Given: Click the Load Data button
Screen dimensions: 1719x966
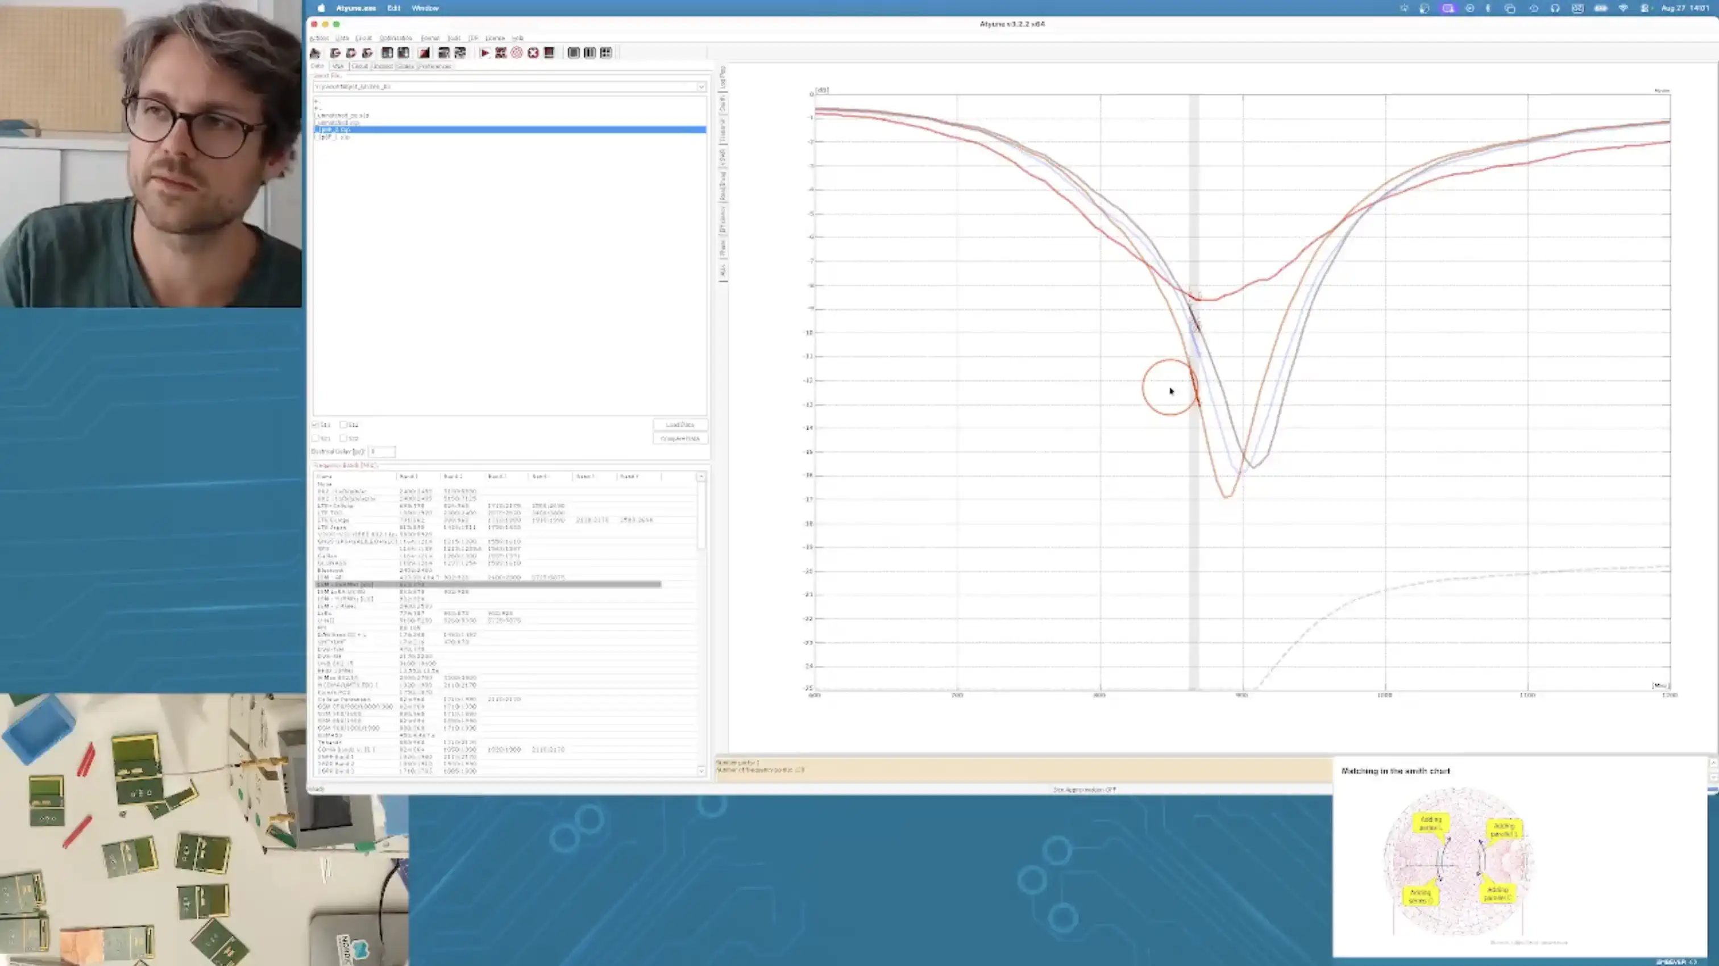Looking at the screenshot, I should tap(680, 424).
